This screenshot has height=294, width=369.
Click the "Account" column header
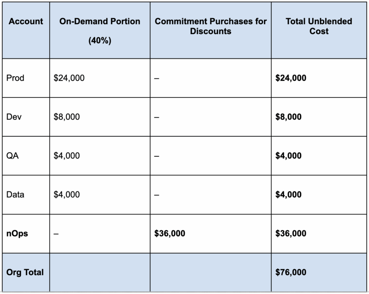26,22
